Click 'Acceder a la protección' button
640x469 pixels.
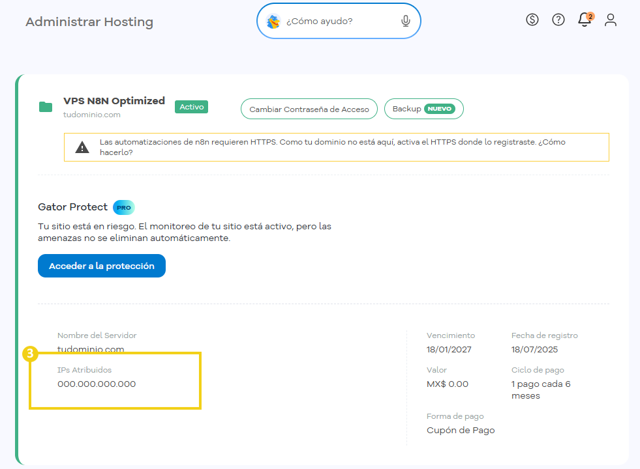[x=102, y=266]
